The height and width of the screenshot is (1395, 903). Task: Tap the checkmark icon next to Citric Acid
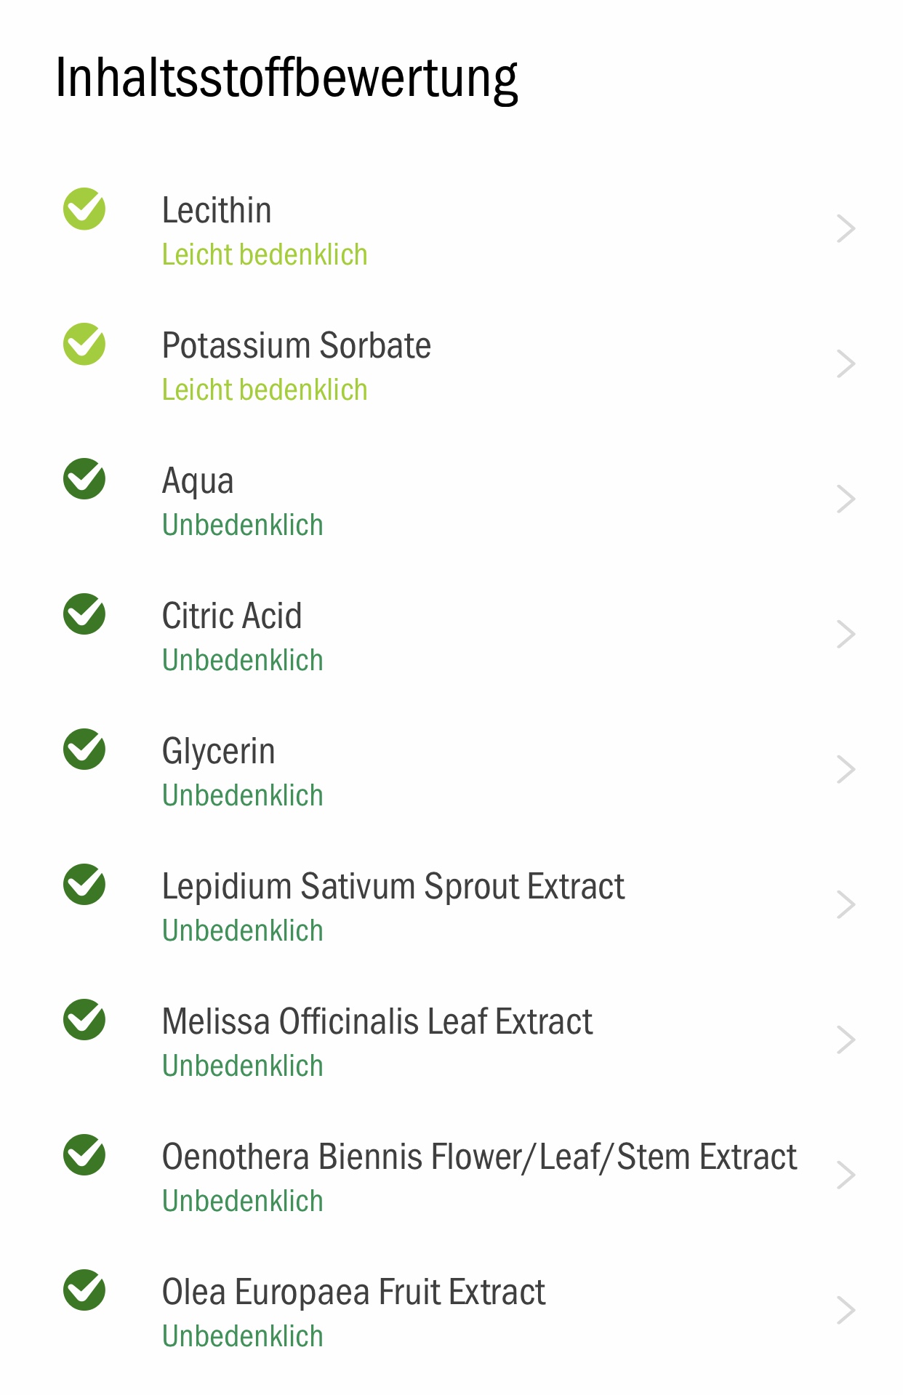click(84, 614)
